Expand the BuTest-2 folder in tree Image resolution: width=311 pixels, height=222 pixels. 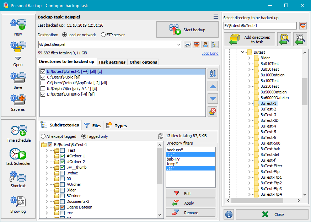[249, 109]
